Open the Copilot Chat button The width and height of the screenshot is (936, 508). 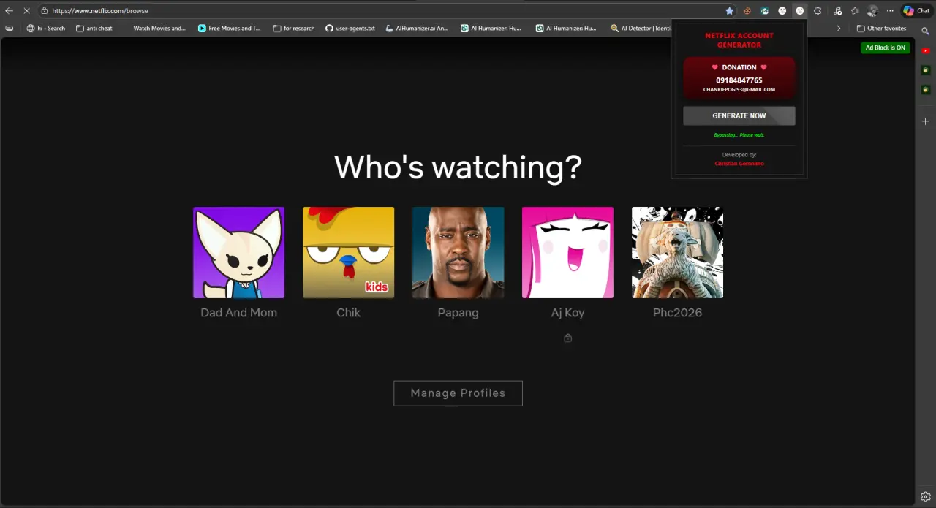[916, 11]
